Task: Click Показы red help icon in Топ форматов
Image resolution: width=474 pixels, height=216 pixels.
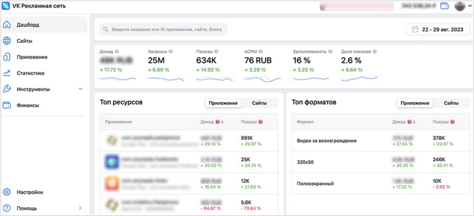Action: [x=453, y=122]
